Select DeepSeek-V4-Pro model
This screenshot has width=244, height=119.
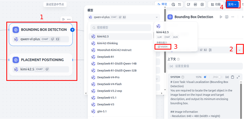(120, 77)
